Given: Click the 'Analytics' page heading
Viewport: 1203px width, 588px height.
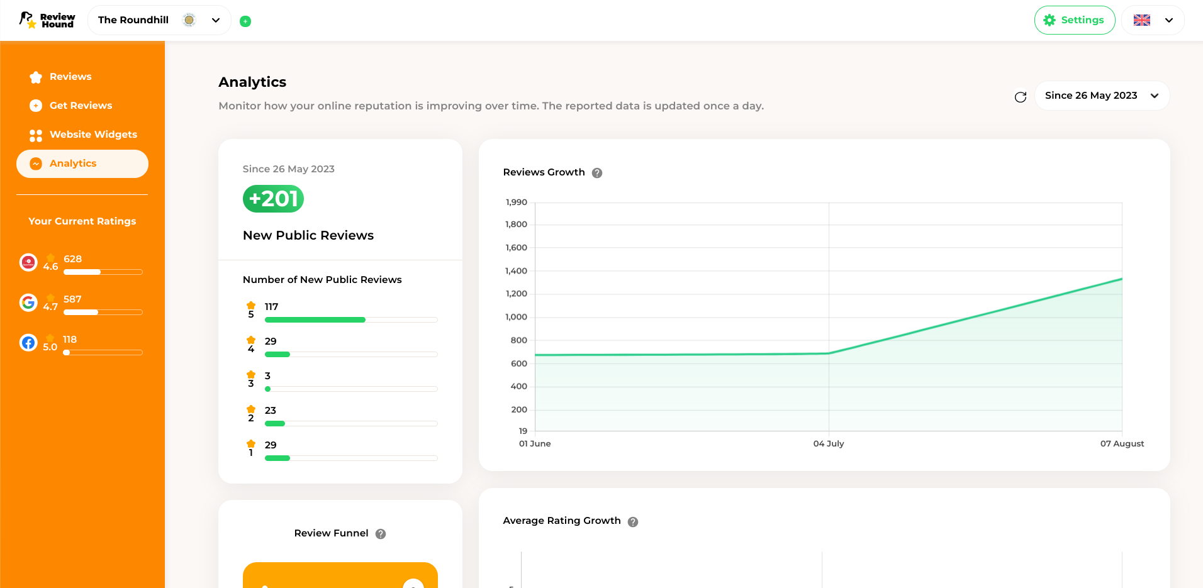Looking at the screenshot, I should click(252, 82).
